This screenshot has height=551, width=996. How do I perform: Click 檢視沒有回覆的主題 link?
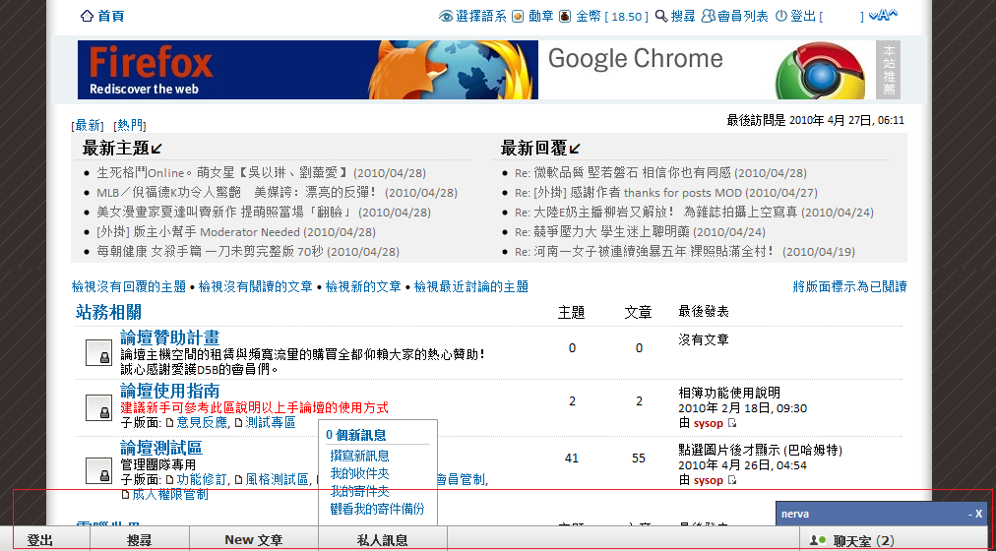pyautogui.click(x=129, y=287)
